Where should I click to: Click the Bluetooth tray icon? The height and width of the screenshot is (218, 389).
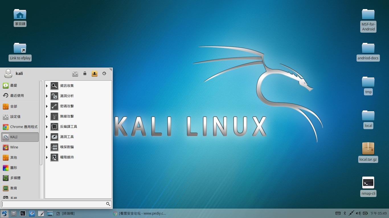345,213
